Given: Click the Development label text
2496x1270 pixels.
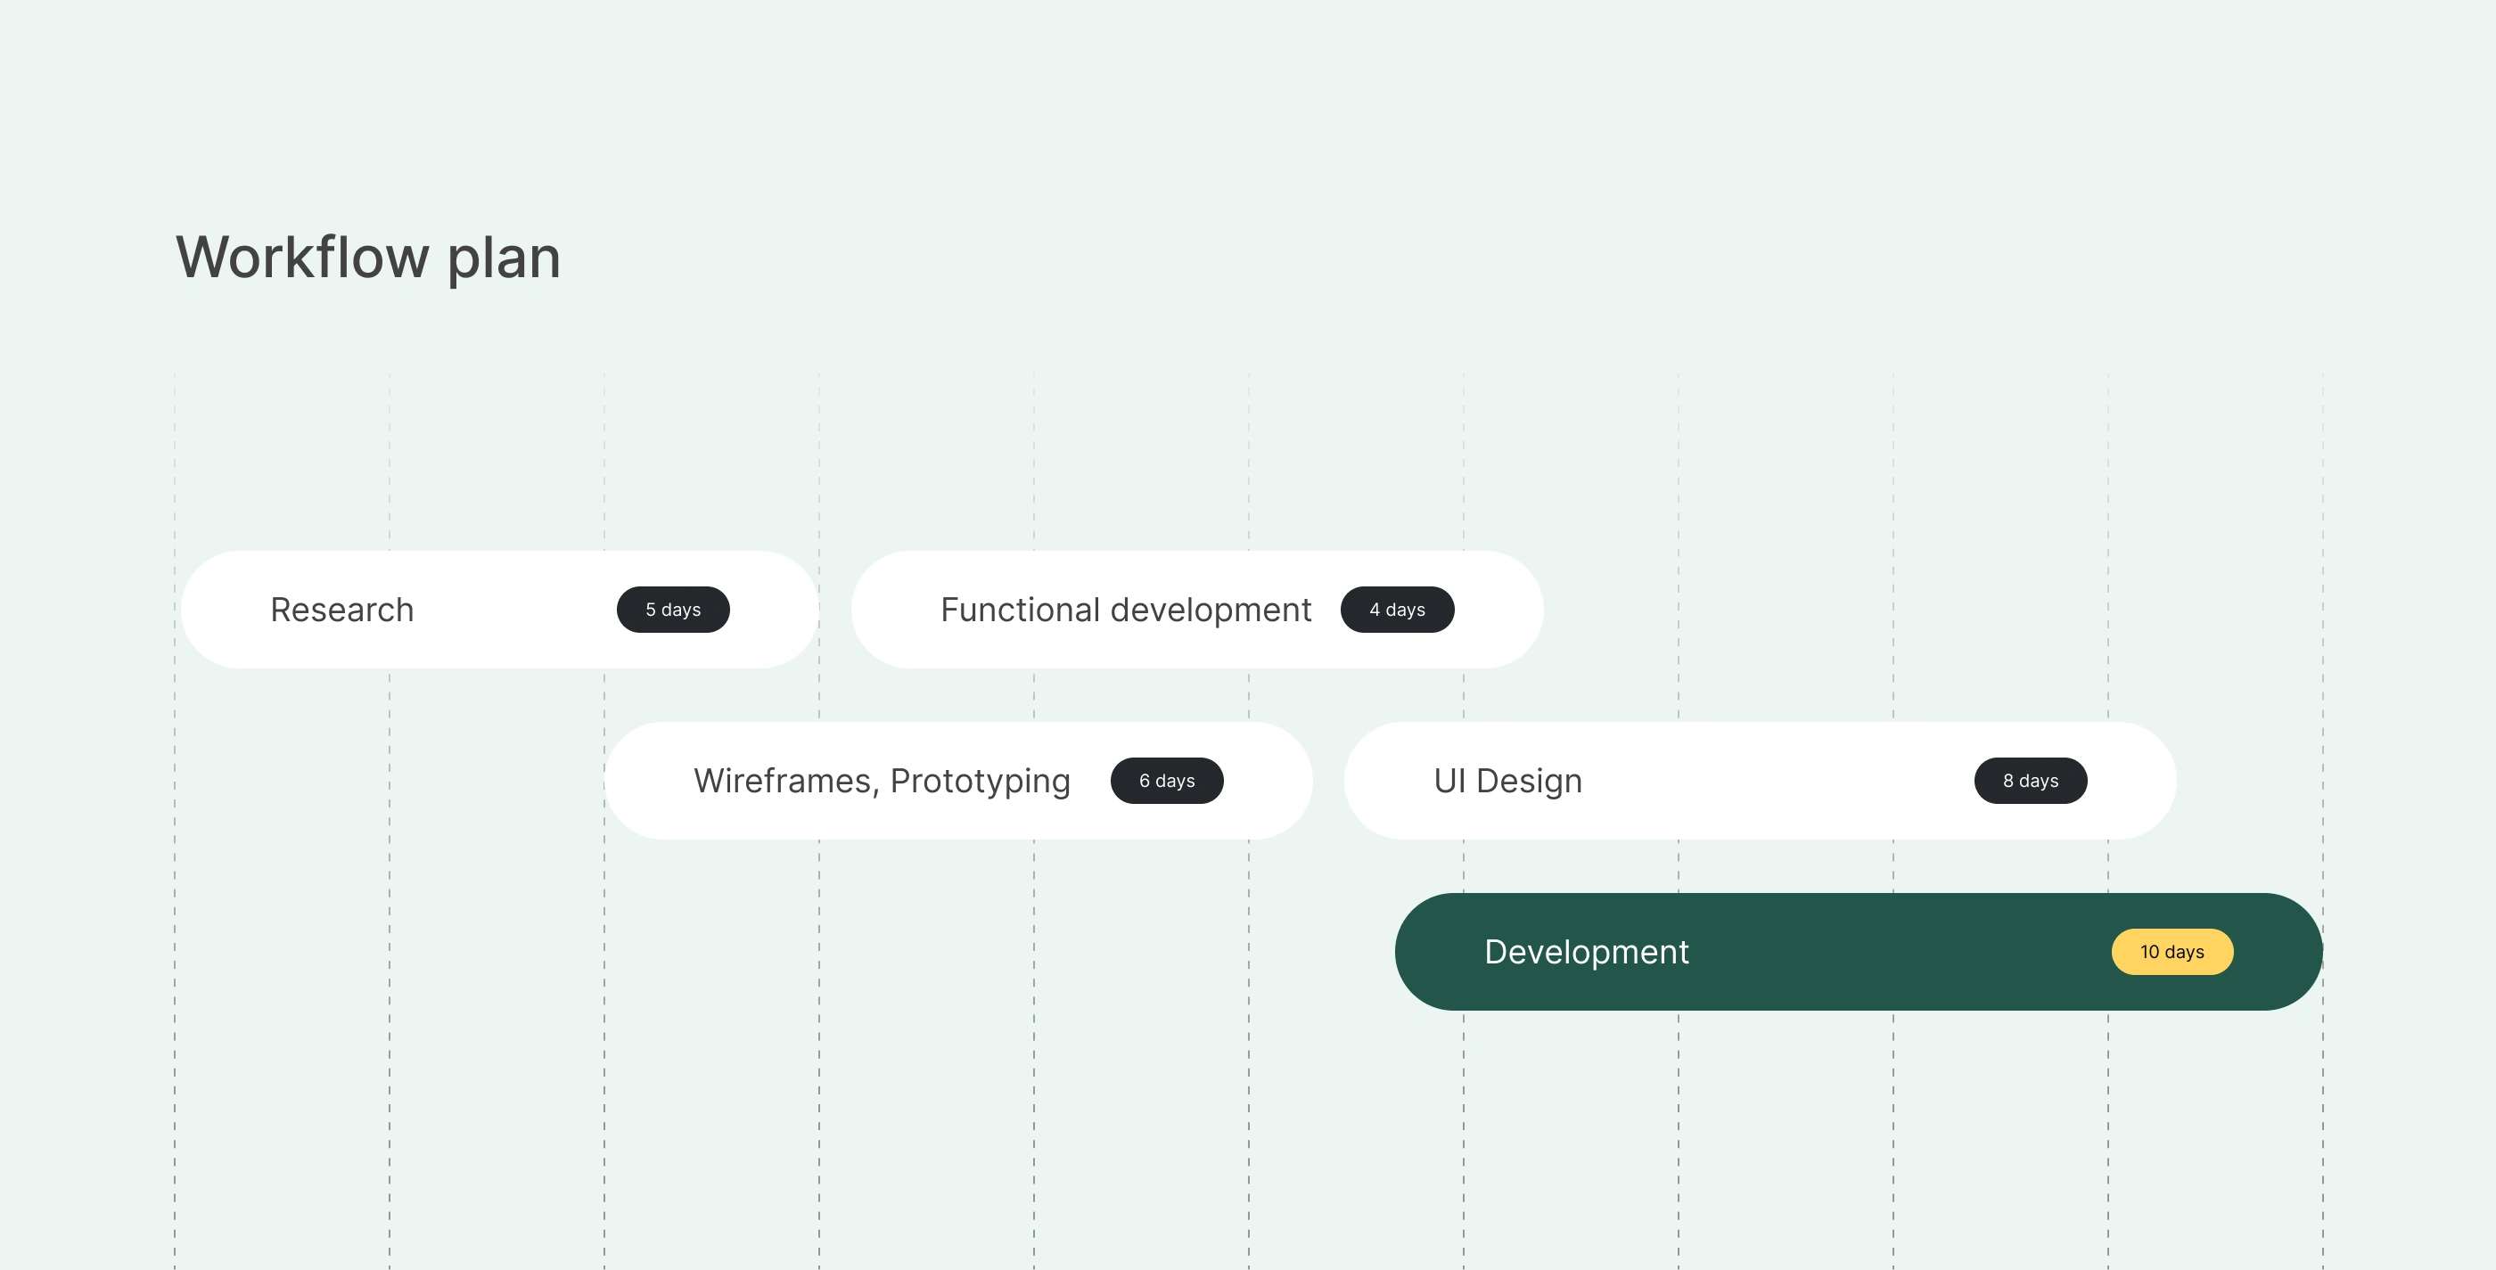Looking at the screenshot, I should pyautogui.click(x=1586, y=951).
